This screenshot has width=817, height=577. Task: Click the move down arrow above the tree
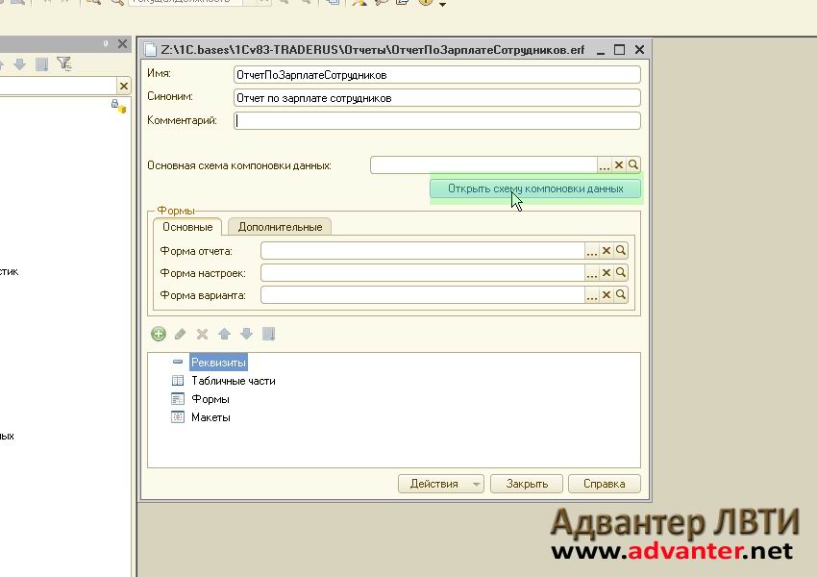(x=246, y=334)
